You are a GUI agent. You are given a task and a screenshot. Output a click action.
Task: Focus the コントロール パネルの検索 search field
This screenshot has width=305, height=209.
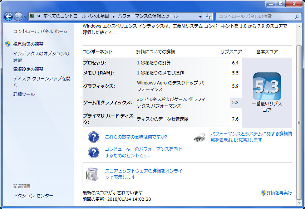coord(255,16)
